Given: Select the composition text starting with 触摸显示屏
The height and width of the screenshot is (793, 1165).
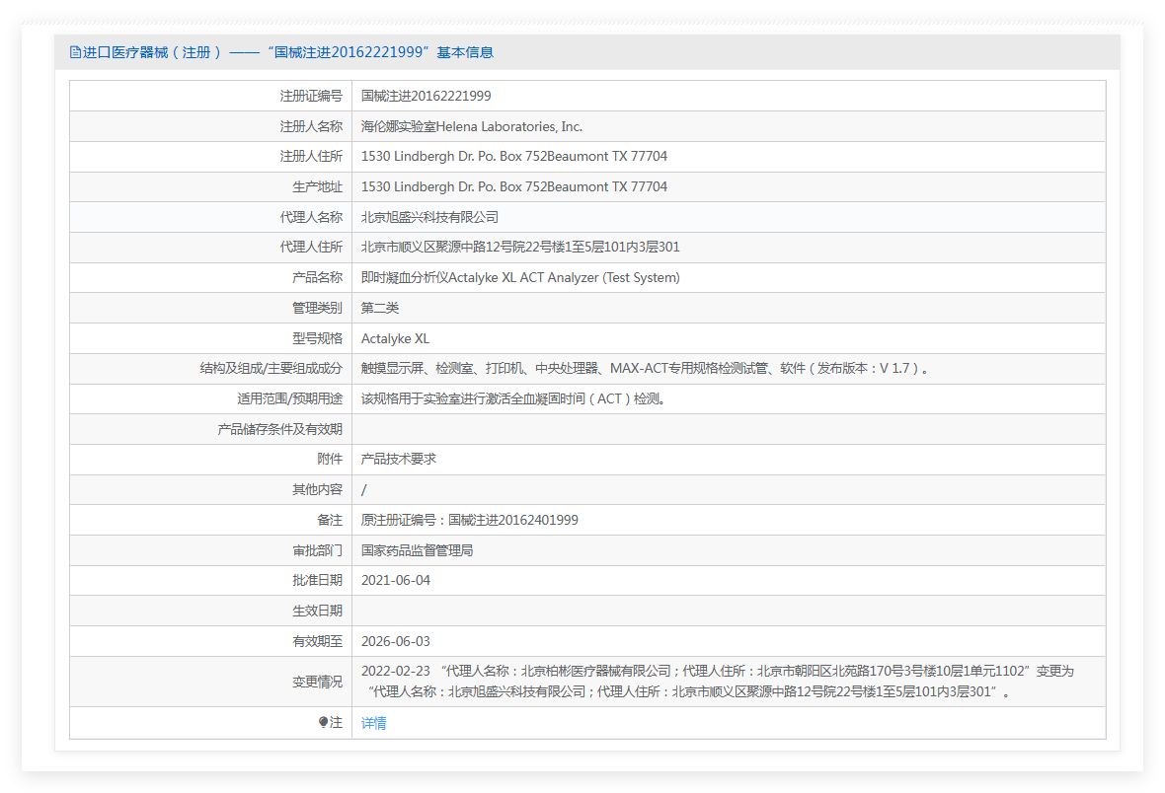Looking at the screenshot, I should 646,368.
